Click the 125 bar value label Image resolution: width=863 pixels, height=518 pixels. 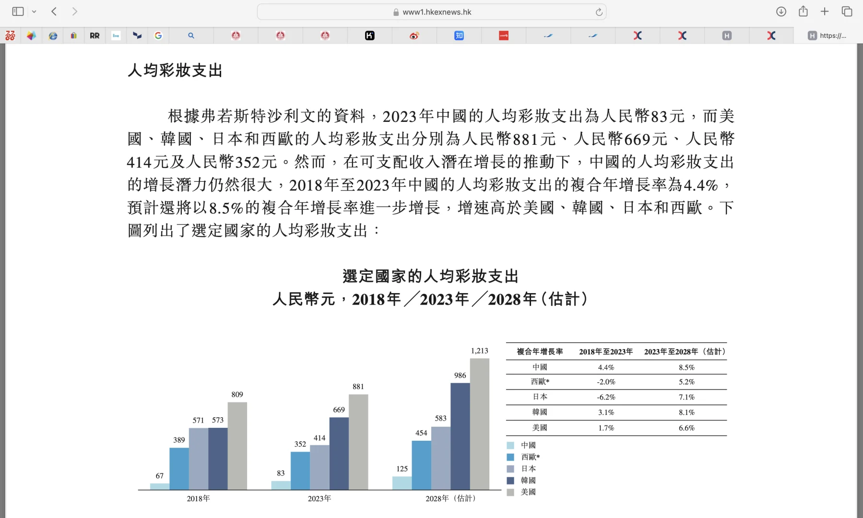pos(402,469)
